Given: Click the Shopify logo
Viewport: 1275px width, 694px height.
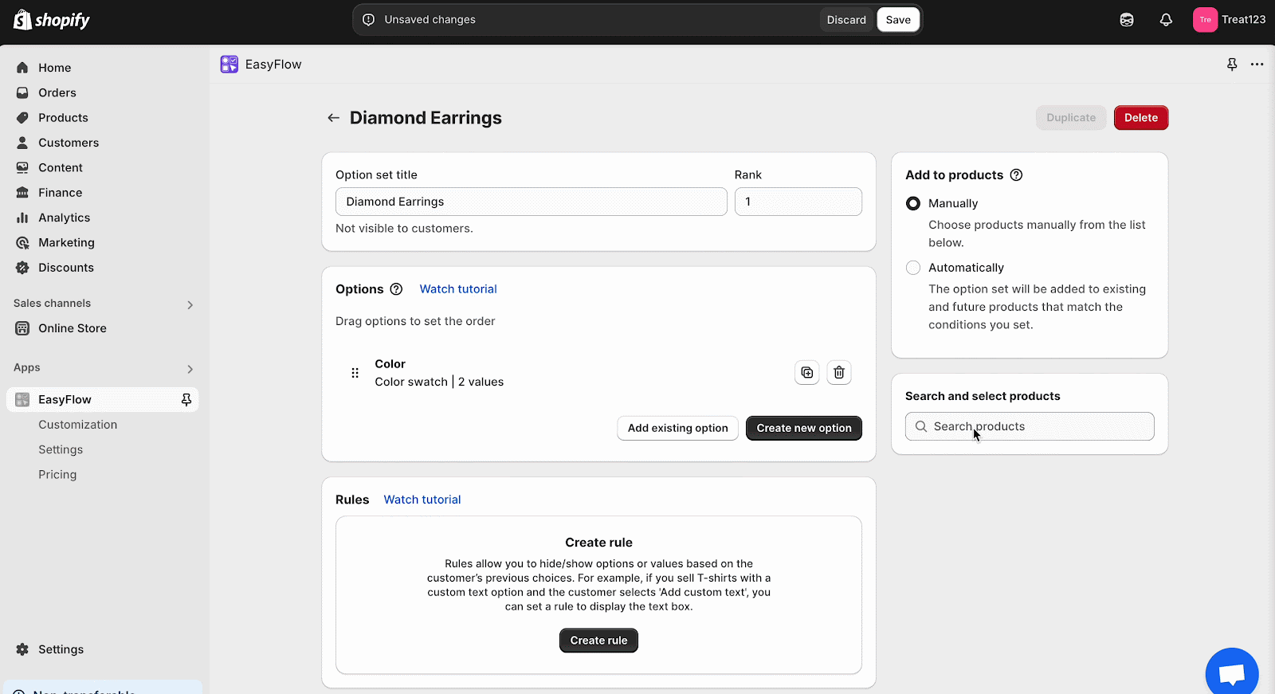Looking at the screenshot, I should (52, 20).
